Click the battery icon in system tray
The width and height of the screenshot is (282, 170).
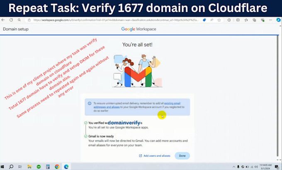click(x=248, y=167)
